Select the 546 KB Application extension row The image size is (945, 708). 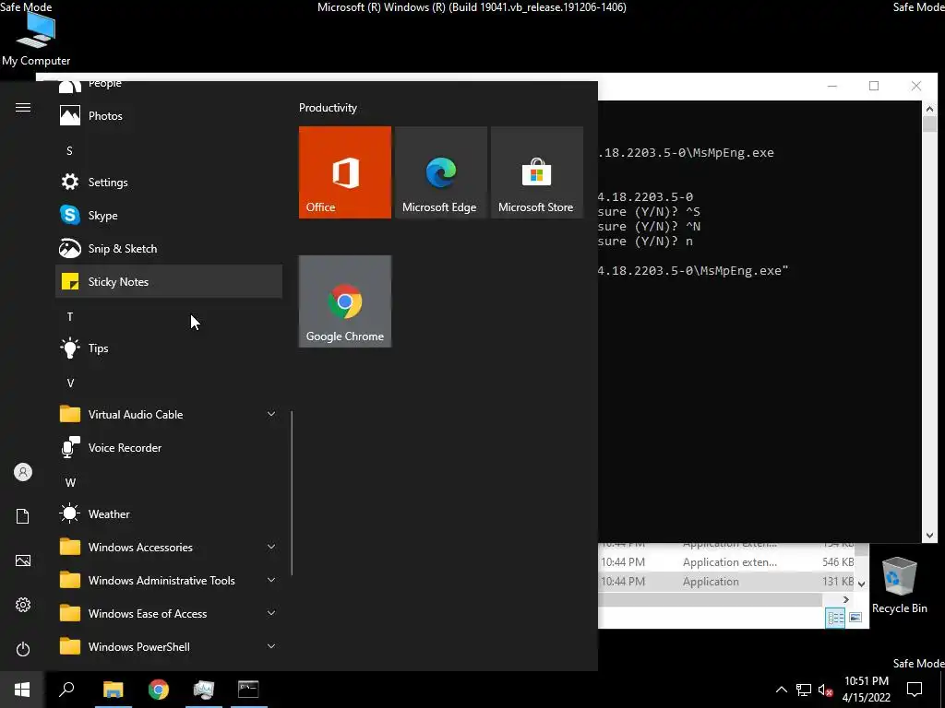tap(726, 562)
